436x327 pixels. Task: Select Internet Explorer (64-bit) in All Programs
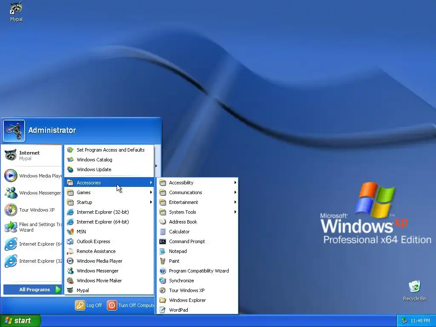(109, 222)
